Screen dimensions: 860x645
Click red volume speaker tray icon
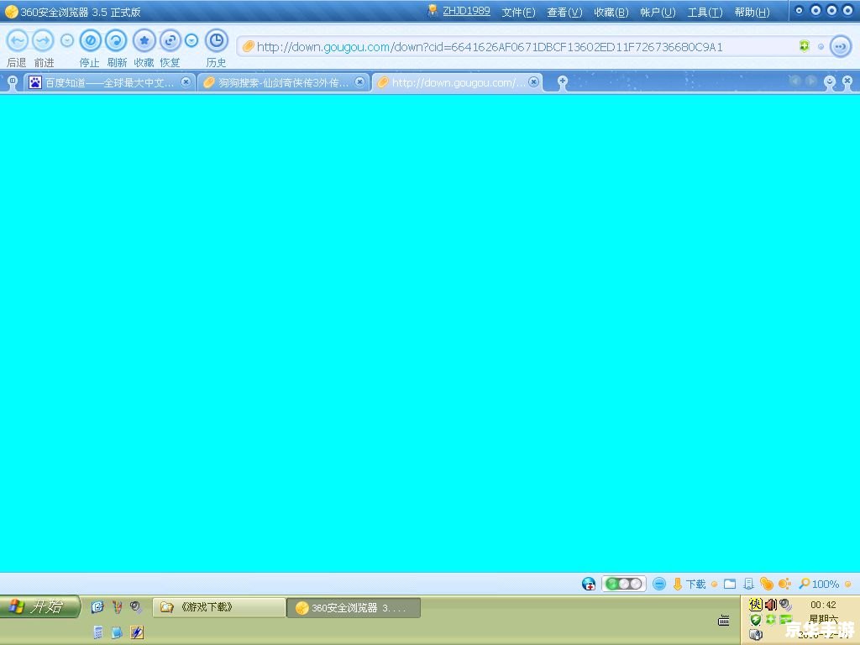770,605
